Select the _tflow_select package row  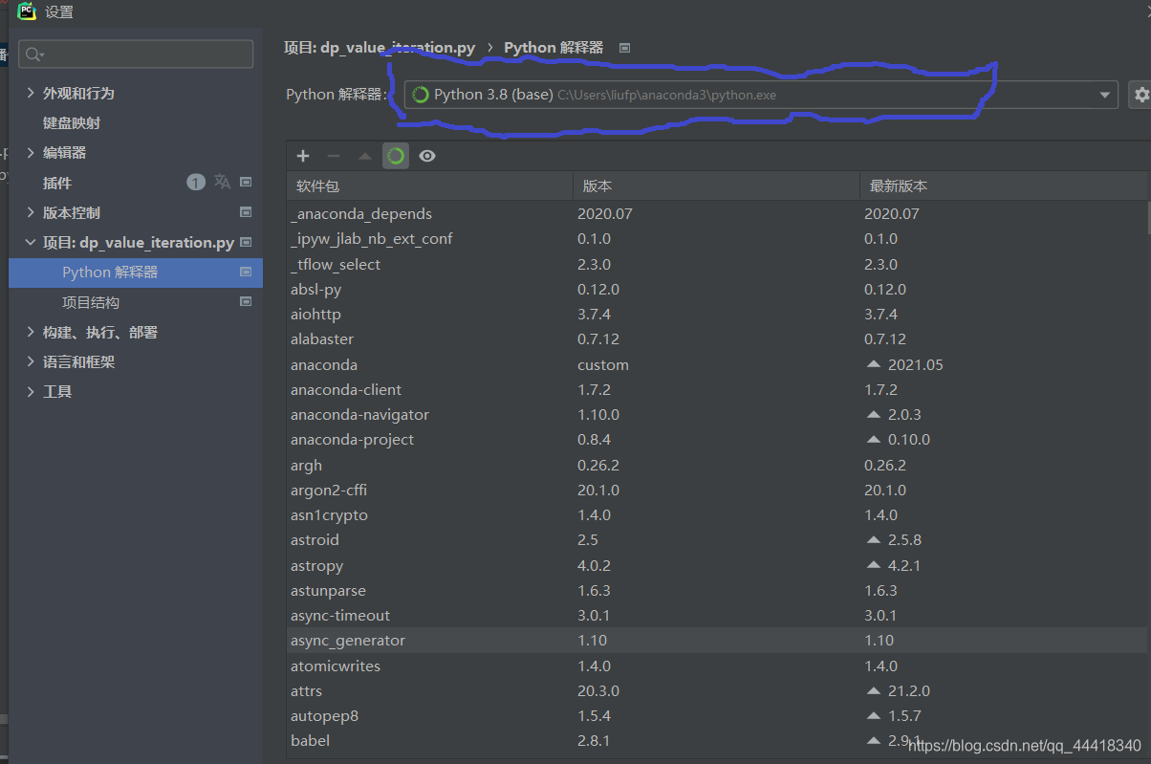(717, 264)
